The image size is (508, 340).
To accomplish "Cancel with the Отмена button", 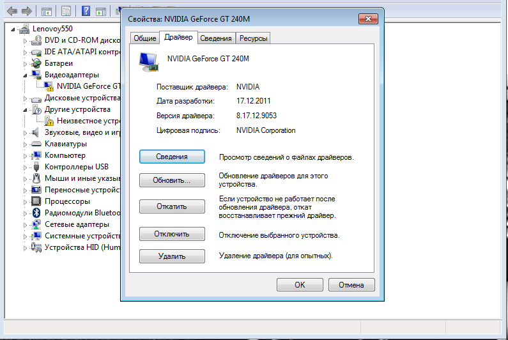I will click(x=351, y=284).
